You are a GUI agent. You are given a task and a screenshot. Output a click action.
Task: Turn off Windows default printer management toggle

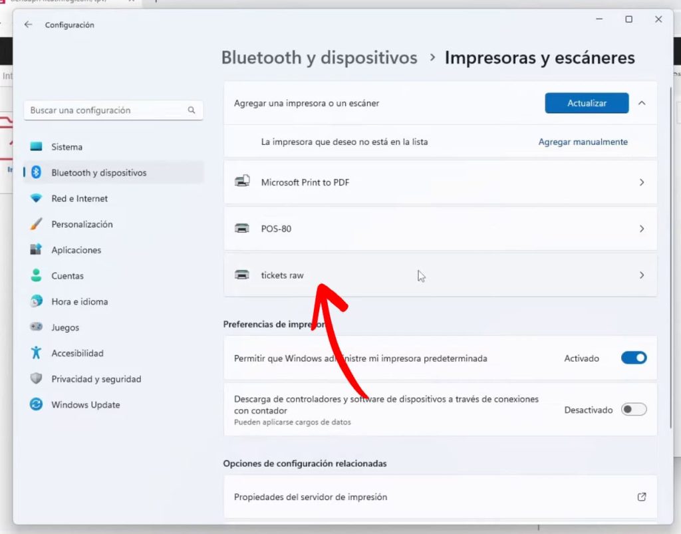click(x=633, y=358)
